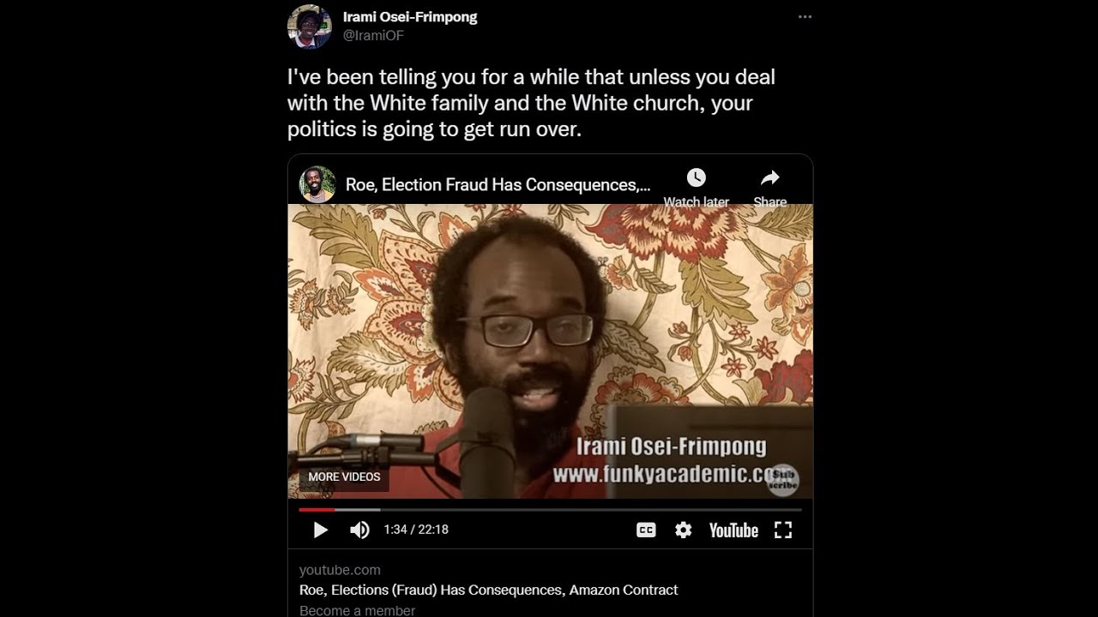Click the youtube.com domain label
The width and height of the screenshot is (1098, 617).
[340, 570]
